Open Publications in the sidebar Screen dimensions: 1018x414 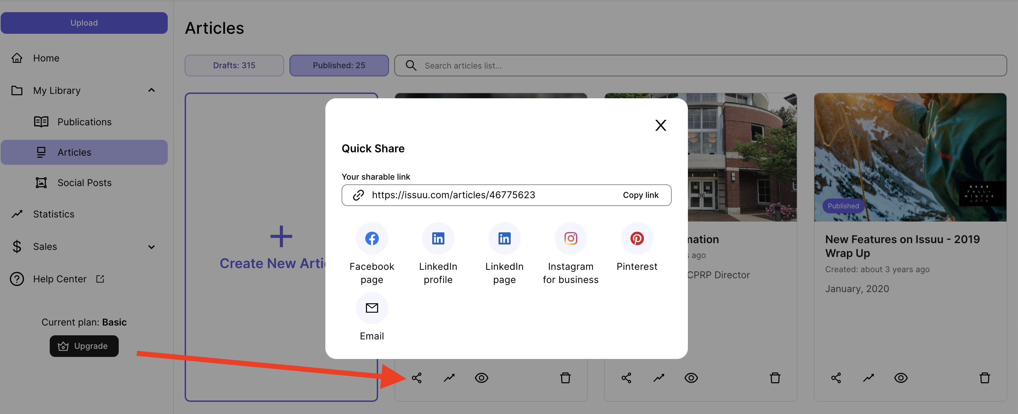(84, 122)
